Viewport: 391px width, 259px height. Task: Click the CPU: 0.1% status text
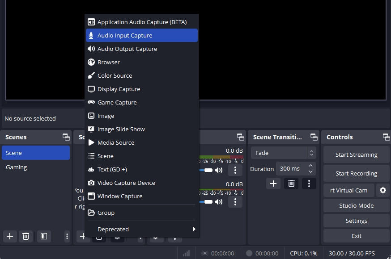[x=303, y=253]
